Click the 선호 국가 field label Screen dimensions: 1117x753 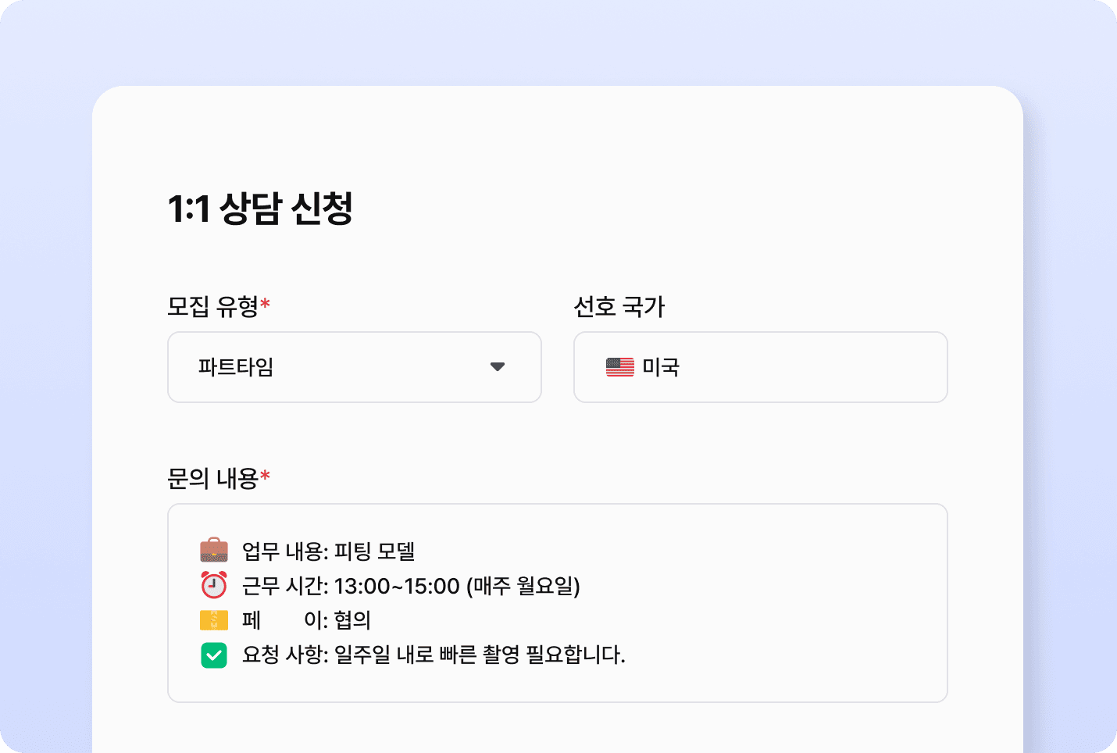coord(619,306)
